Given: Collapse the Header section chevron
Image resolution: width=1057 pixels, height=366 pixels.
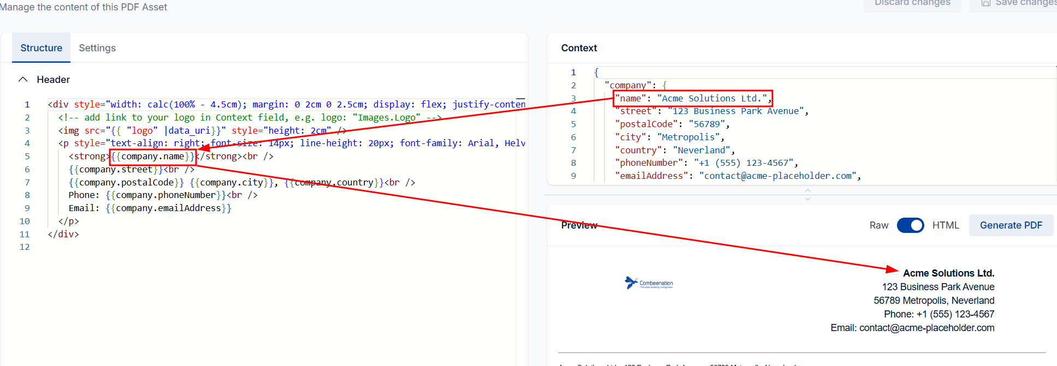Looking at the screenshot, I should (23, 80).
